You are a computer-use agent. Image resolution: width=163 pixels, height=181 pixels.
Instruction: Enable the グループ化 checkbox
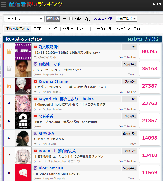pyautogui.click(x=71, y=19)
